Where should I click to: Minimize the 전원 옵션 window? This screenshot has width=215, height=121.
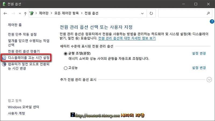pos(184,4)
